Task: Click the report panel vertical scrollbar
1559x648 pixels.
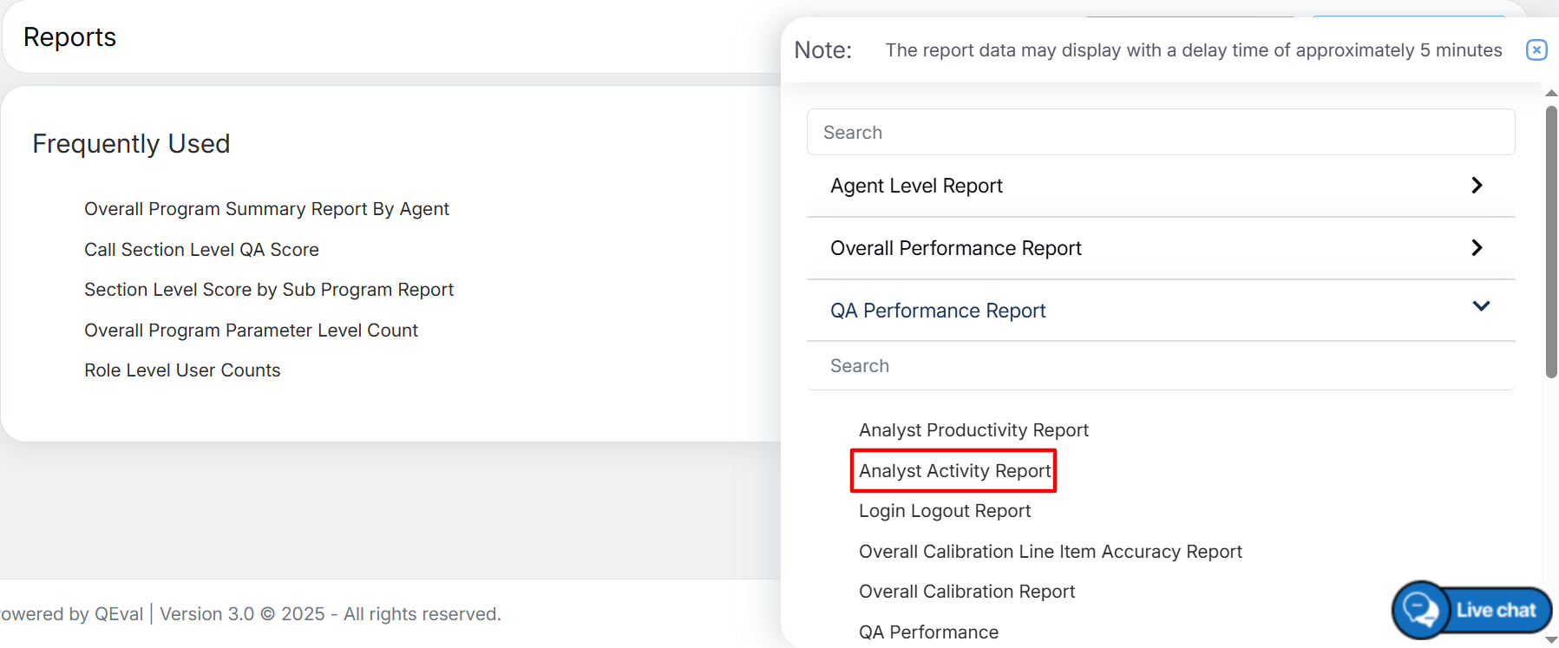Action: click(1551, 243)
